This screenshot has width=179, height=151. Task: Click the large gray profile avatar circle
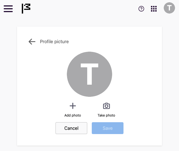pos(89,74)
